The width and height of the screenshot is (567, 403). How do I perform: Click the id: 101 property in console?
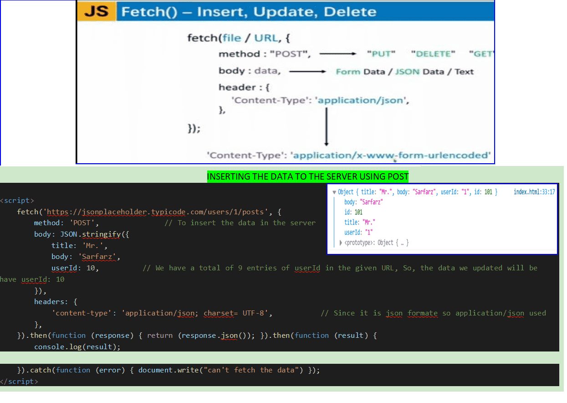353,212
